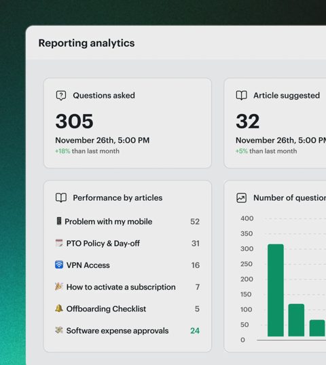Image resolution: width=326 pixels, height=365 pixels.
Task: Open How to activate a subscription article
Action: (121, 287)
